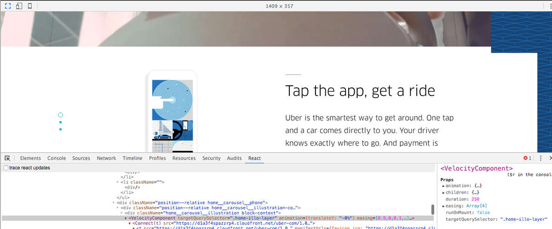Click the viewport dimensions 1409 × 357
Screen dimensions: 552x229
pos(279,6)
